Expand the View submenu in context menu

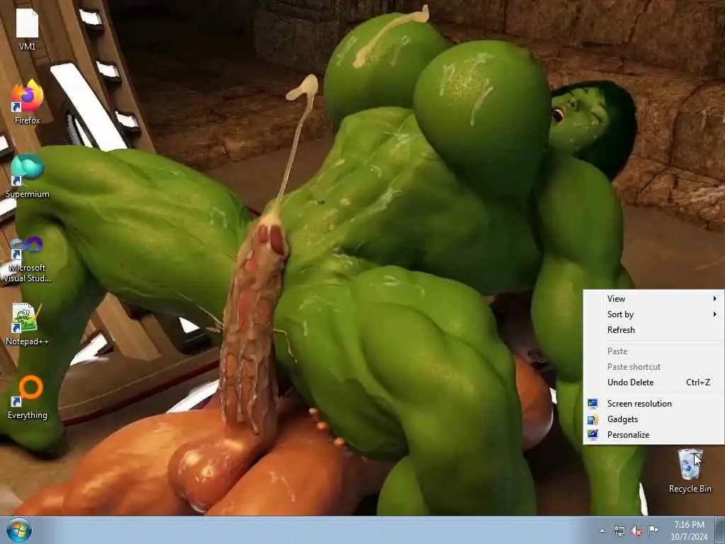pos(653,299)
